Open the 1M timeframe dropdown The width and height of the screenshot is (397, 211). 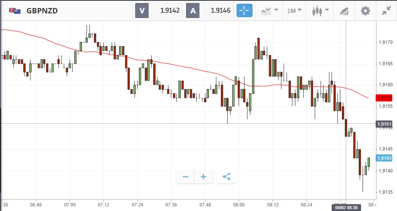point(294,11)
